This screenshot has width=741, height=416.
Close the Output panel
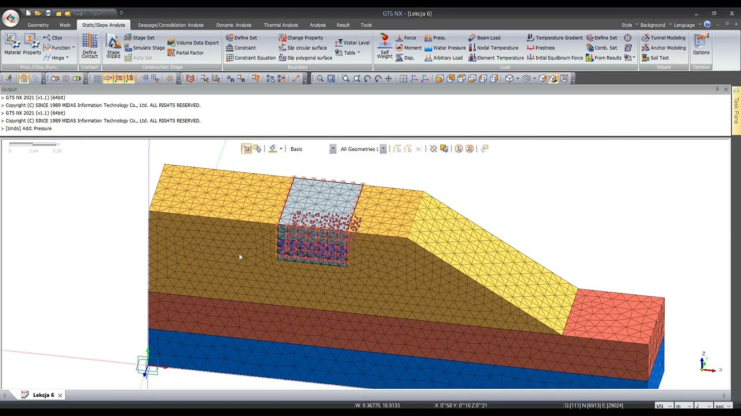click(x=726, y=90)
